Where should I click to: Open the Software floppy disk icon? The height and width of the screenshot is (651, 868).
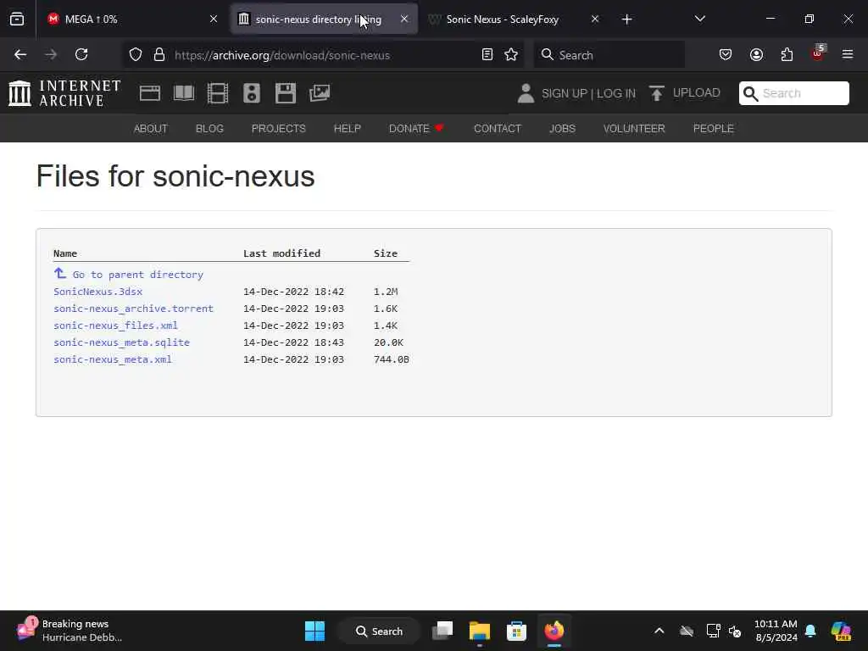point(286,93)
